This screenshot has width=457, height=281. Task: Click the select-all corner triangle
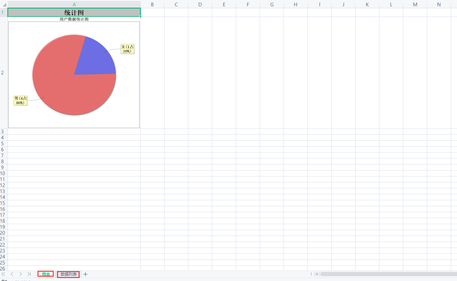4,4
